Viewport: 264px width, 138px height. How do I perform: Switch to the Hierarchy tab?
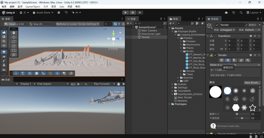[x=131, y=19]
